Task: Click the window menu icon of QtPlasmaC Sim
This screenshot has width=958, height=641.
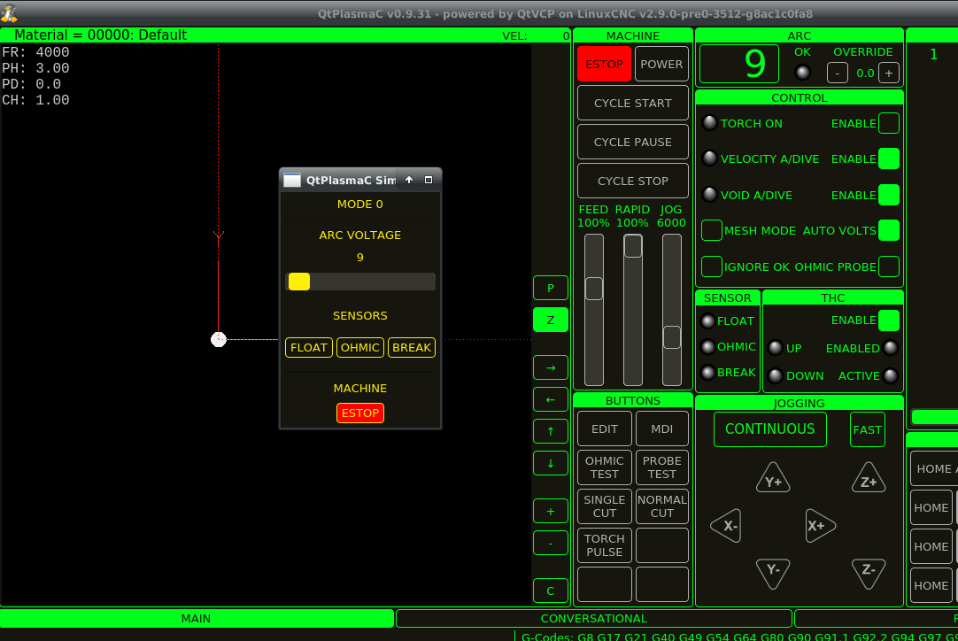Action: coord(292,180)
